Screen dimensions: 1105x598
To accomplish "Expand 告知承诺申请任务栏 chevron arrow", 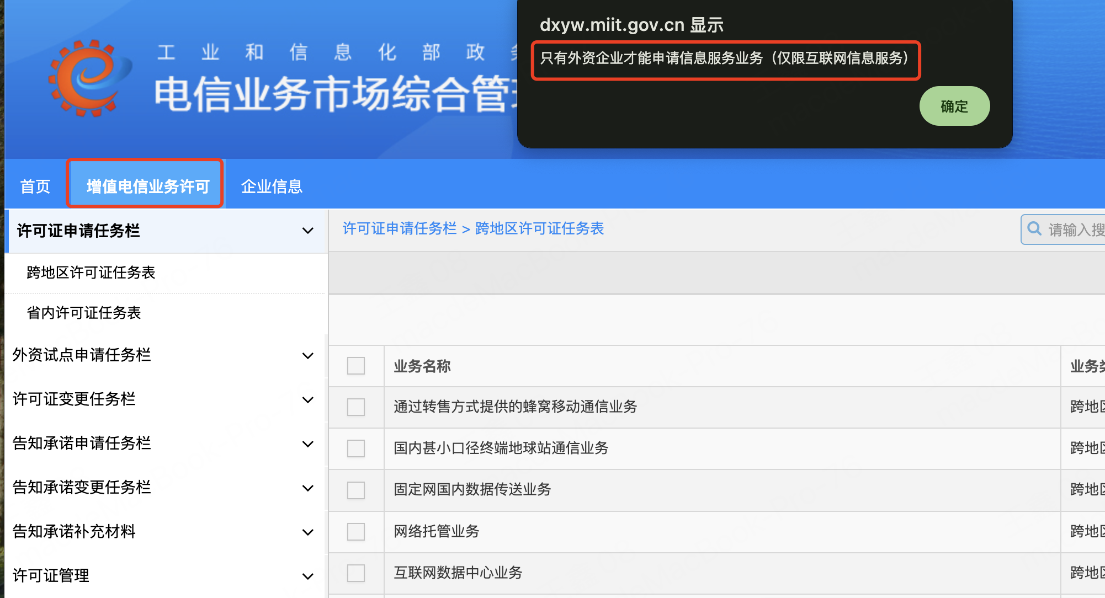I will [308, 444].
